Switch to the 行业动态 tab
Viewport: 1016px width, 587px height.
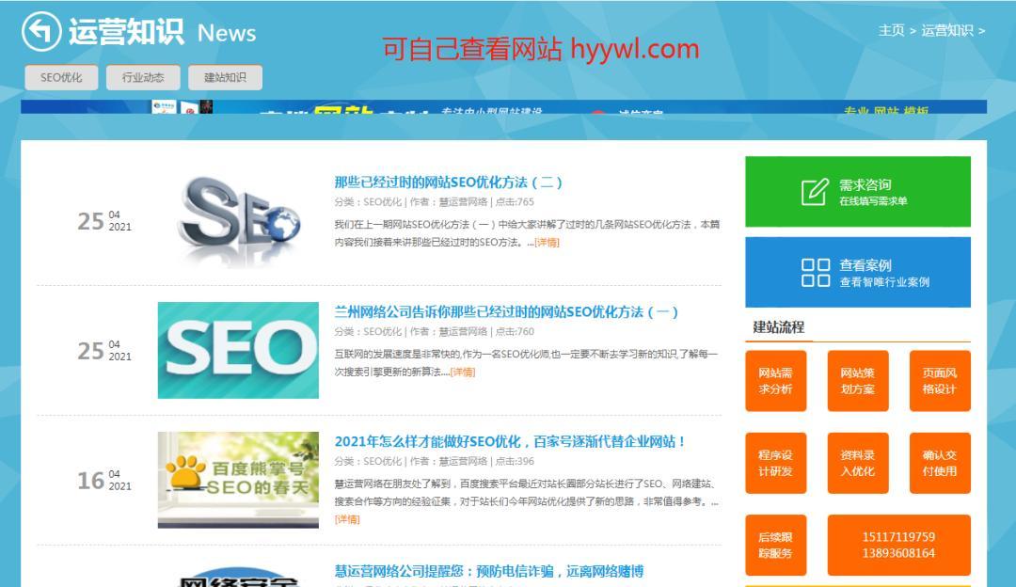click(x=143, y=78)
